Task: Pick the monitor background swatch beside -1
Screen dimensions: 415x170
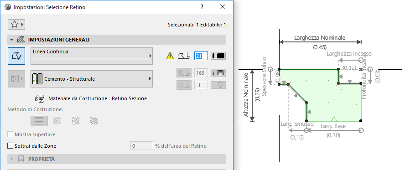Action: click(x=218, y=85)
